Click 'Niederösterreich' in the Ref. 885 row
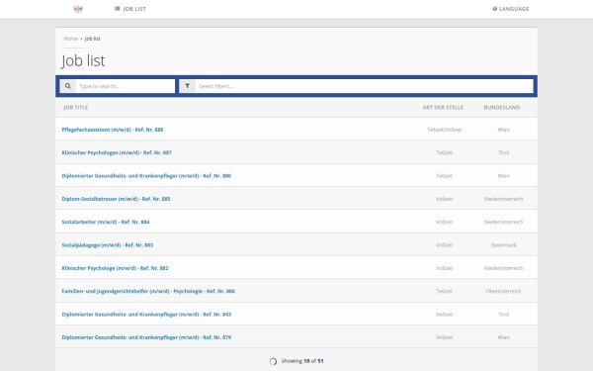 pyautogui.click(x=503, y=199)
